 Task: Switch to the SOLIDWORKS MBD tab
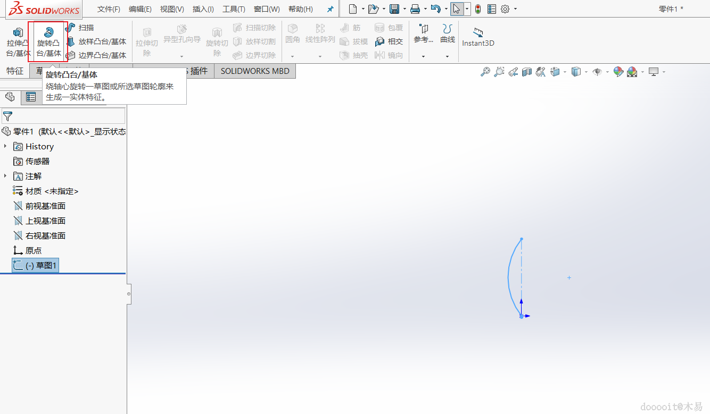(255, 71)
